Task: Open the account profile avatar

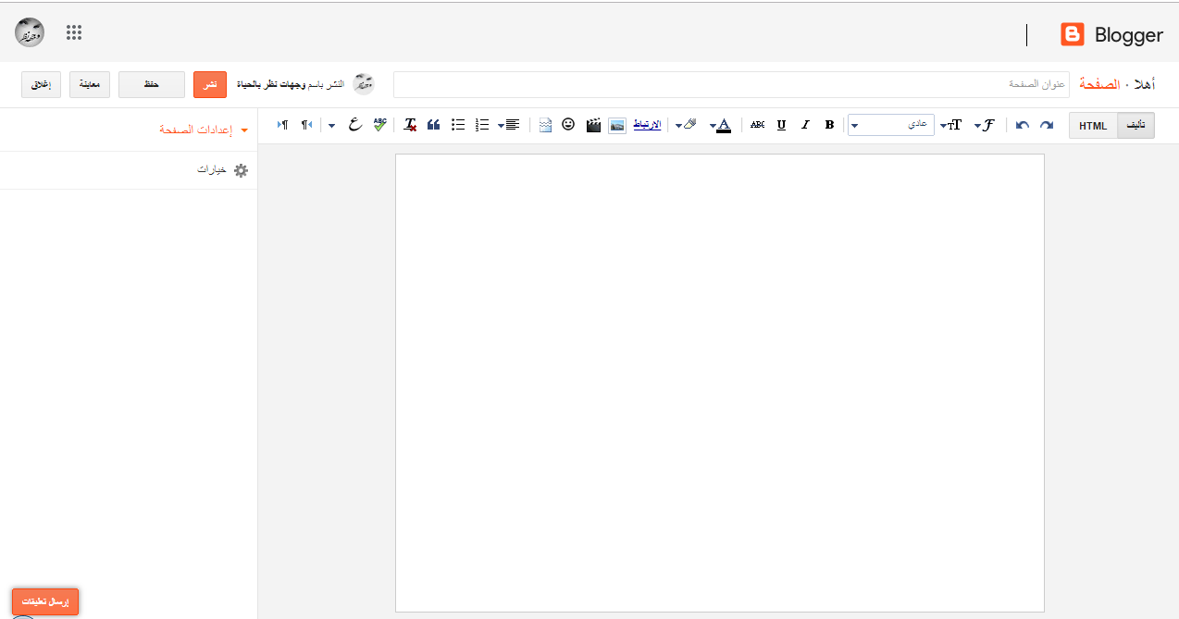Action: [30, 32]
